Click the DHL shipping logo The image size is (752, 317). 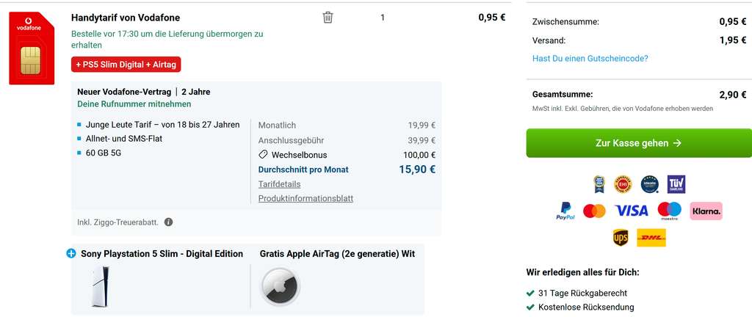pyautogui.click(x=651, y=238)
